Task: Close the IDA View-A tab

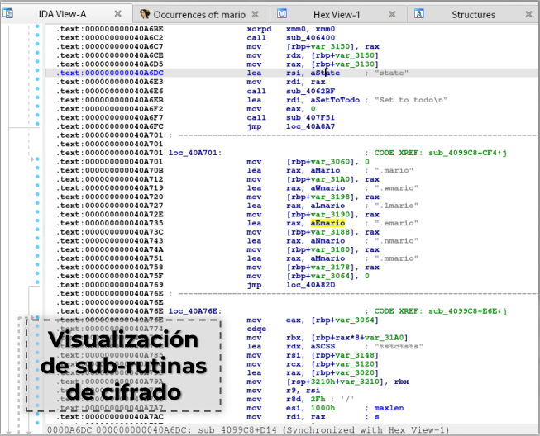Action: (x=118, y=14)
